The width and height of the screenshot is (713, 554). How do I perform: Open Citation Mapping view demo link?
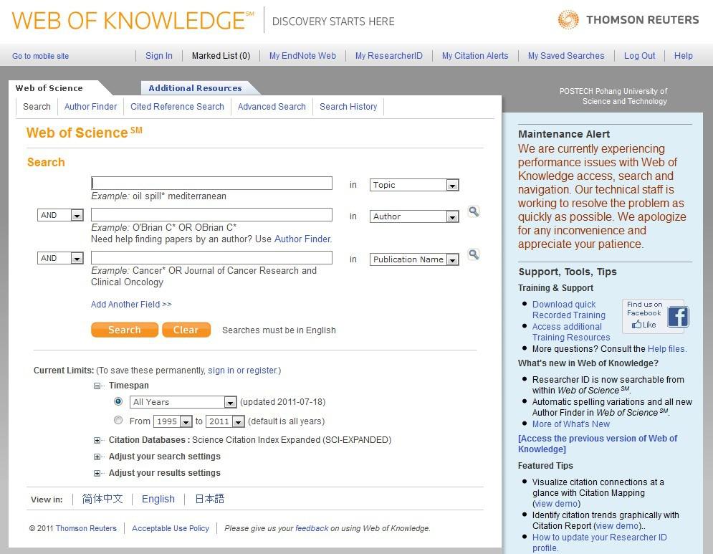(x=557, y=504)
